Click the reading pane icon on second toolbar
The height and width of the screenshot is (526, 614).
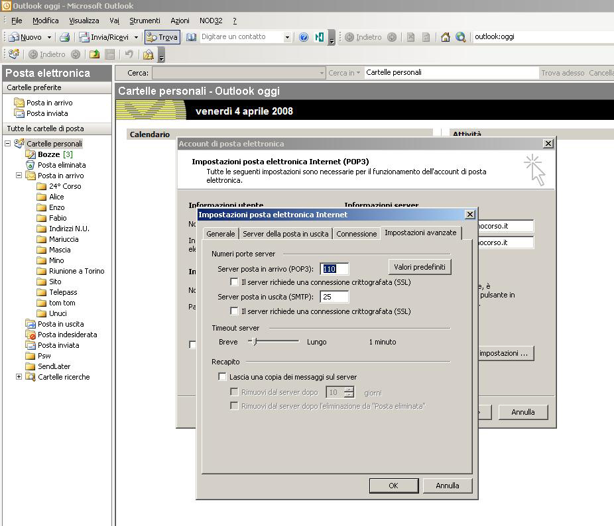coord(110,54)
